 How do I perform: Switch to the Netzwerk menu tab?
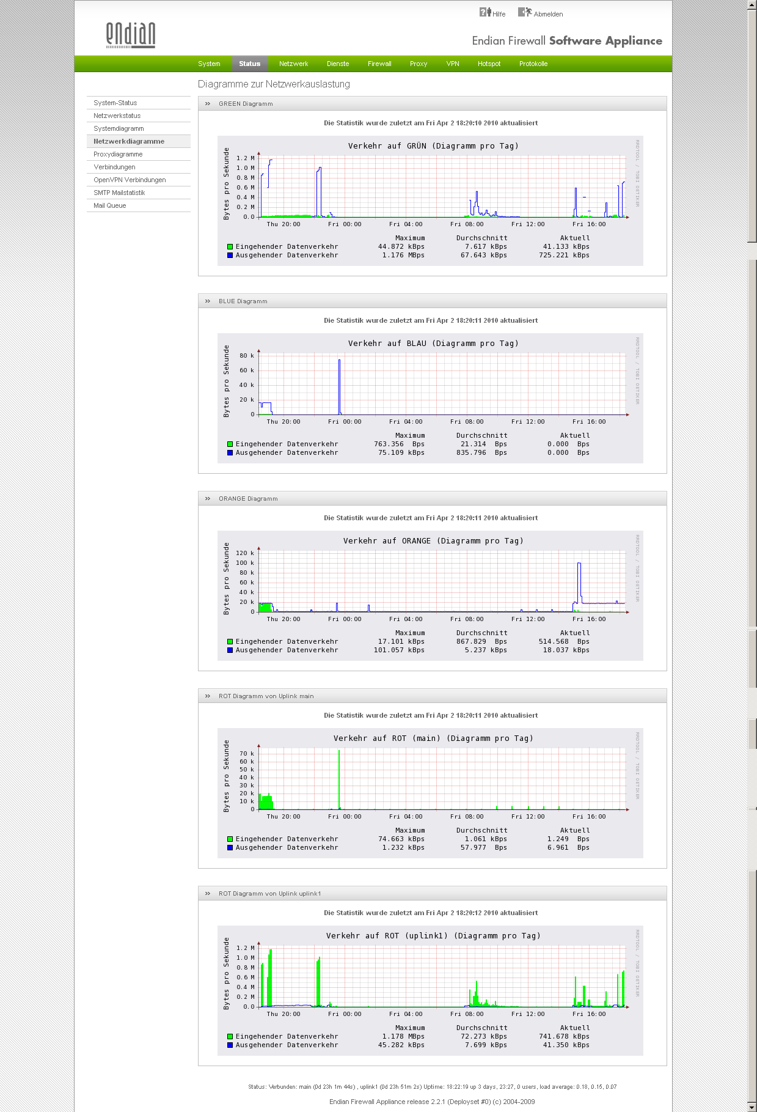click(293, 64)
